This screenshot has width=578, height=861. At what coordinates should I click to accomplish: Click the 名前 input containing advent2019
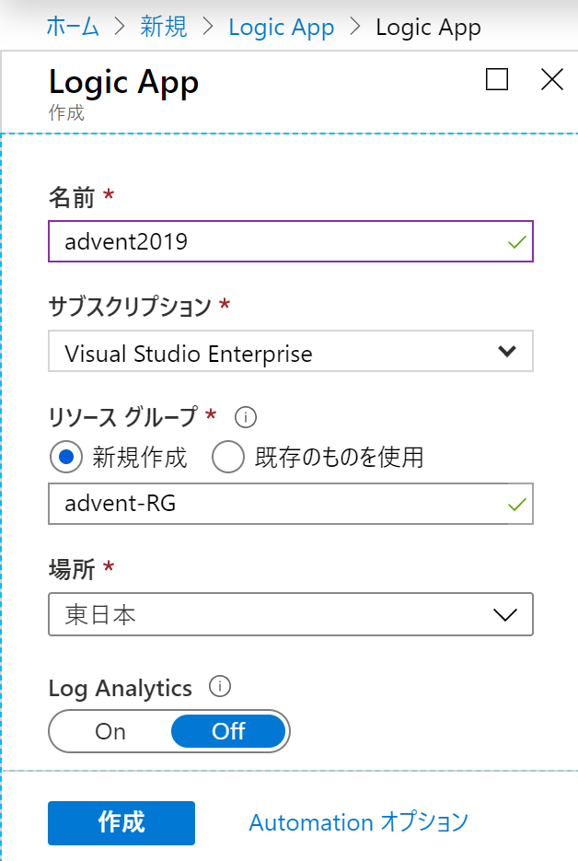(276, 243)
